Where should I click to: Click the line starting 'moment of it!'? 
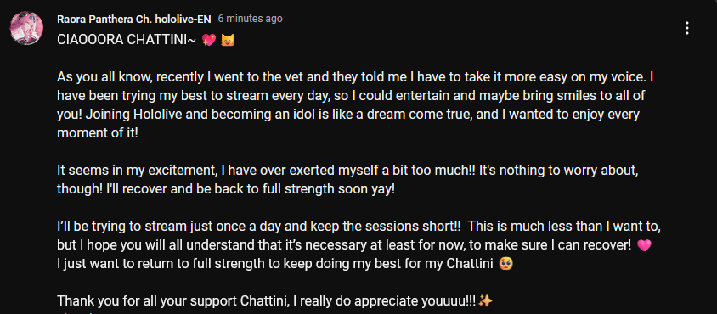click(x=97, y=133)
